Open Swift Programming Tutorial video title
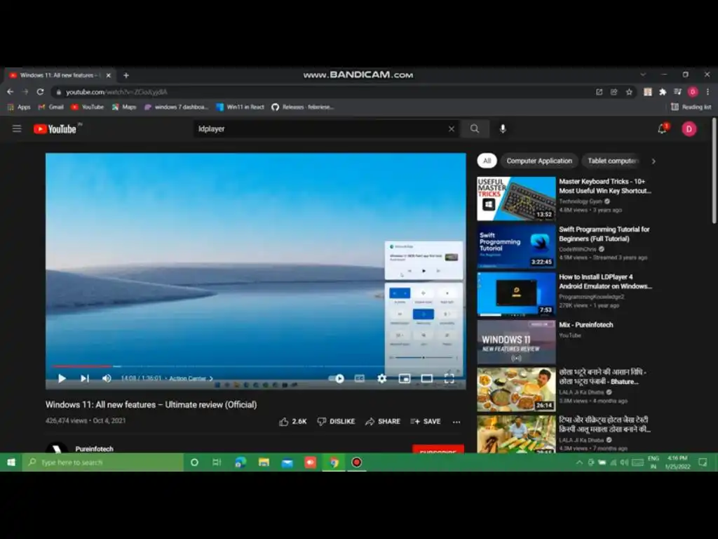Screen dimensions: 718x539 (x=604, y=234)
